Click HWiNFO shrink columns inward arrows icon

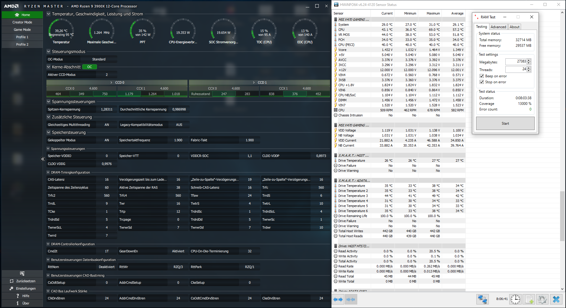pos(350,299)
